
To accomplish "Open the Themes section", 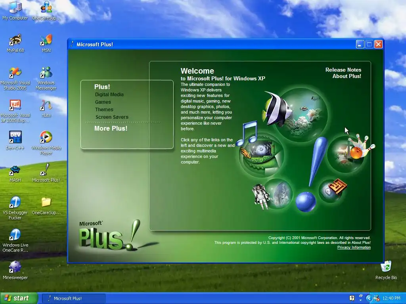I will pyautogui.click(x=104, y=110).
